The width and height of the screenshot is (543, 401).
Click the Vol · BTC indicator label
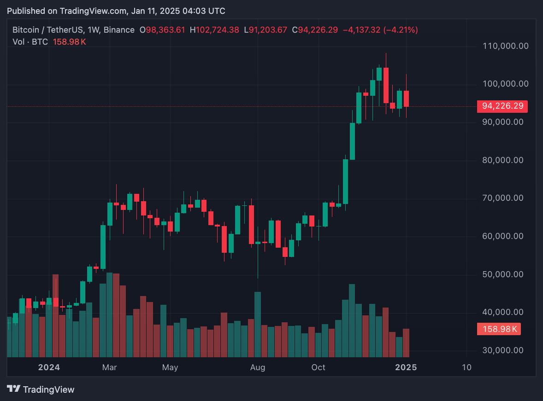(31, 42)
